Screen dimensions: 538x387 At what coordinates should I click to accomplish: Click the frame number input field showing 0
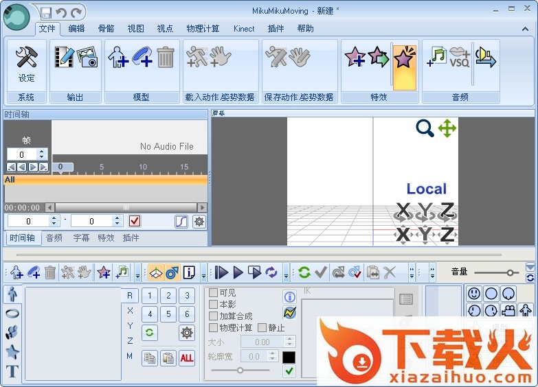coord(21,154)
